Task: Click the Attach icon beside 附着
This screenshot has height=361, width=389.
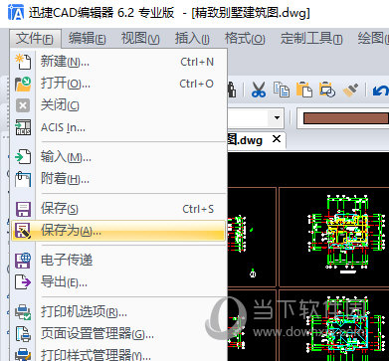Action: tap(23, 179)
